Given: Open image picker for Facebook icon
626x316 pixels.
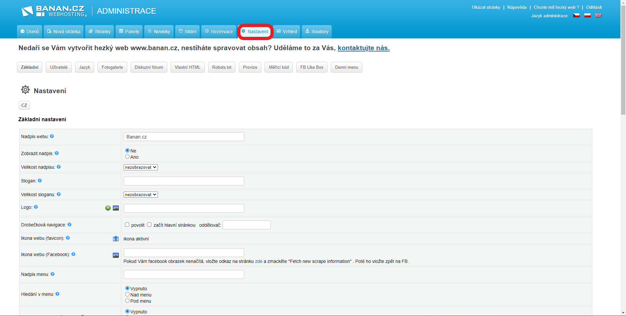Looking at the screenshot, I should 116,255.
